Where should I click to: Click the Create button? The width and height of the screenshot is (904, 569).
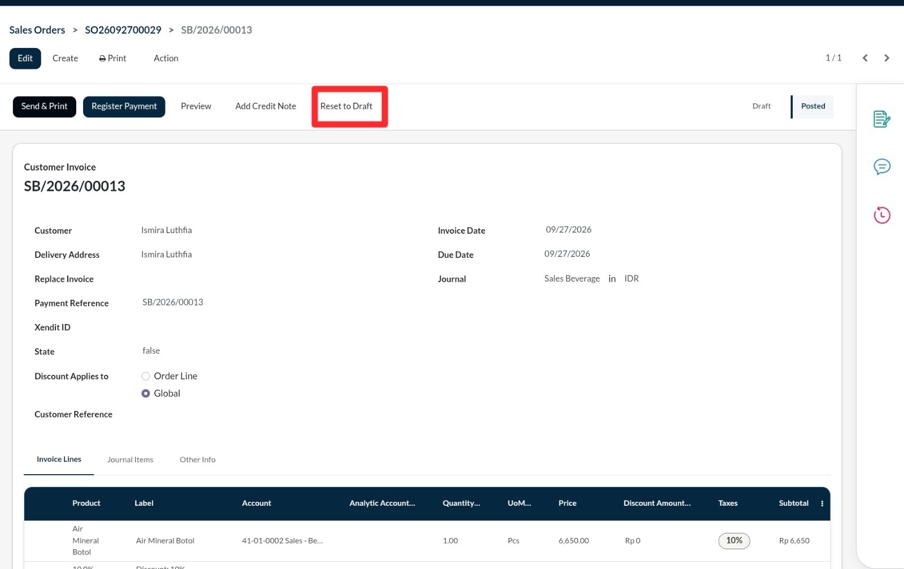coord(66,58)
